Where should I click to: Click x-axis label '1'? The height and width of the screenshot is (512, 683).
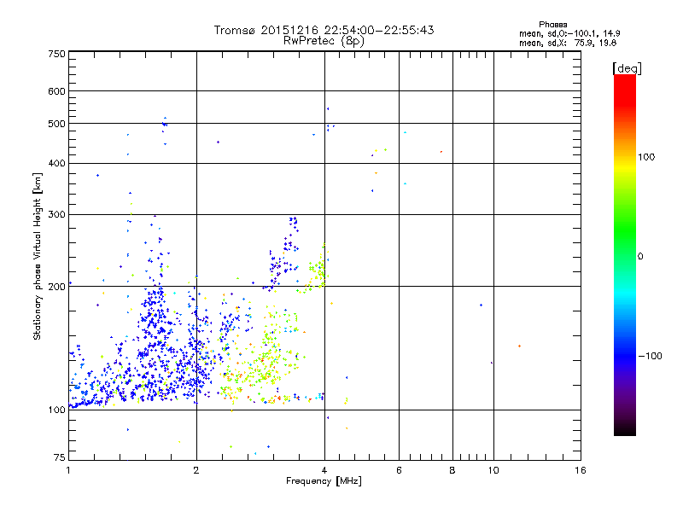(x=68, y=470)
